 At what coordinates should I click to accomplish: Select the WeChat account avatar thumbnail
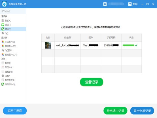(x=48, y=45)
